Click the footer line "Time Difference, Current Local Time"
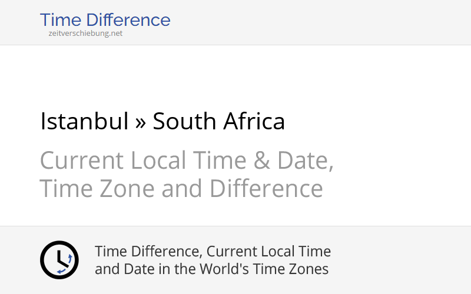Viewport: 471px width, 294px height. click(x=213, y=252)
